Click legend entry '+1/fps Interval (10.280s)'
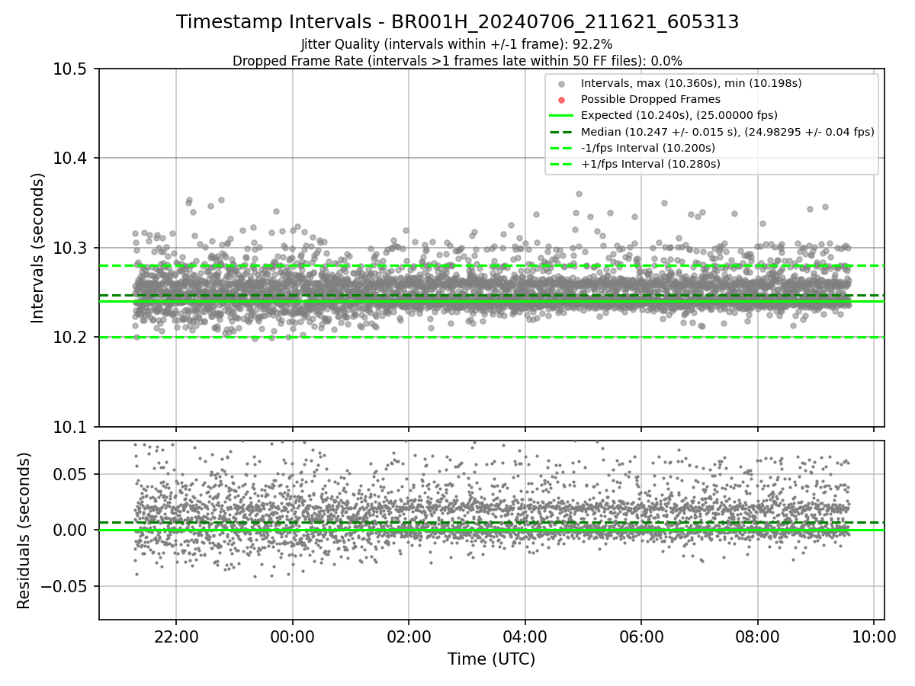Viewport: 915px width, 686px height. coord(650,164)
